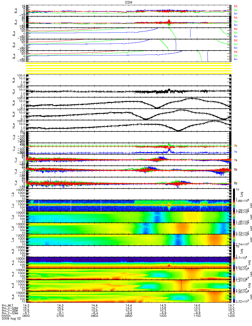This screenshot has height=326, width=252.
Task: Click the 0900 time tick label
Action: click(x=129, y=316)
